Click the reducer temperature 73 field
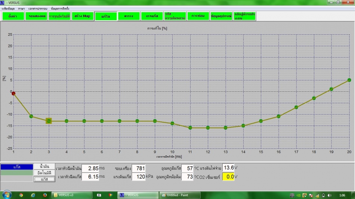 (188, 177)
